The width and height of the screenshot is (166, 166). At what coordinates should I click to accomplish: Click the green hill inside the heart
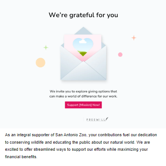(x=83, y=53)
